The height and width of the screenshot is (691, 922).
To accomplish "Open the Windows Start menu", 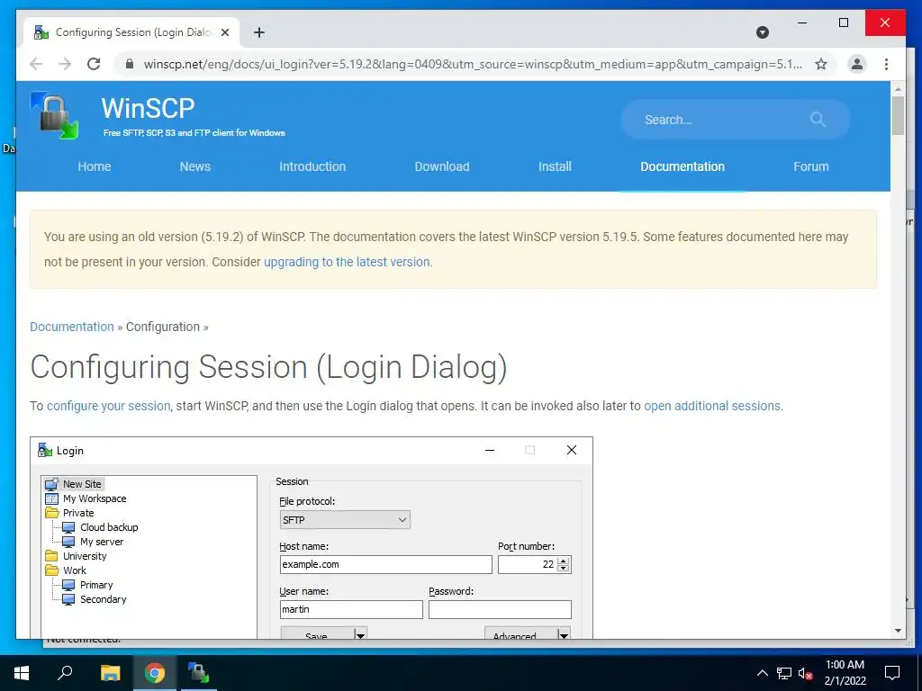I will click(x=22, y=672).
